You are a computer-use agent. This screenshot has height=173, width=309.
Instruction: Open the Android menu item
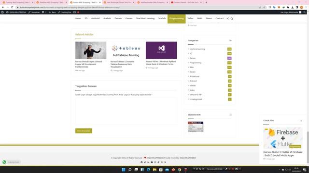click(95, 18)
